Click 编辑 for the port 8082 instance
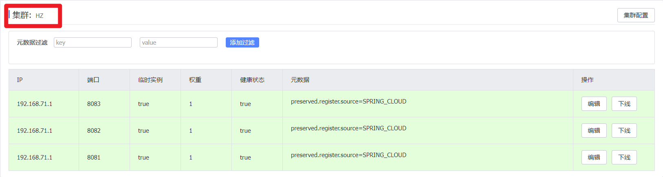Screen dimensions: 663x177 click(x=594, y=131)
